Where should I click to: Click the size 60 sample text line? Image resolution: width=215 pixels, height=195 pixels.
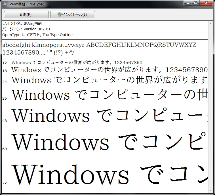pyautogui.click(x=109, y=141)
